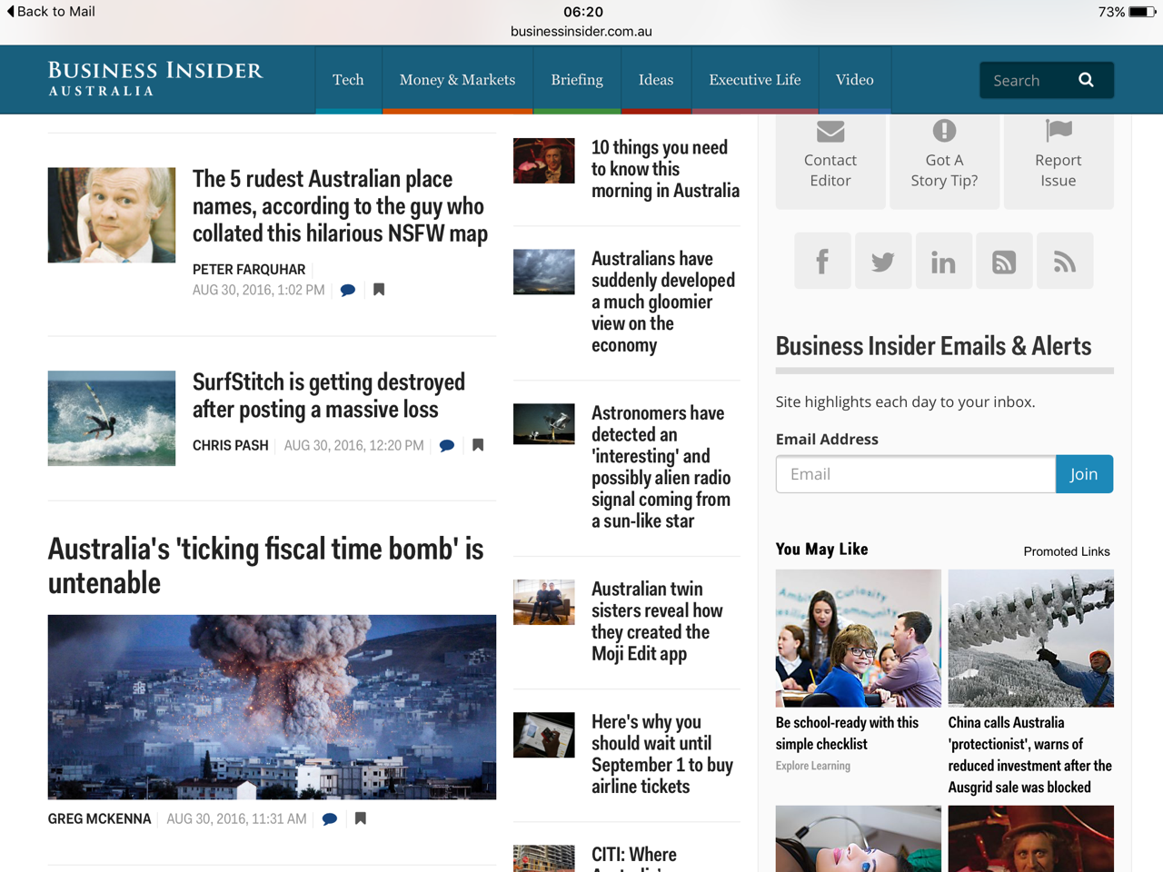The height and width of the screenshot is (872, 1163).
Task: Open the Moji Edit app twin sisters headline
Action: [x=657, y=621]
